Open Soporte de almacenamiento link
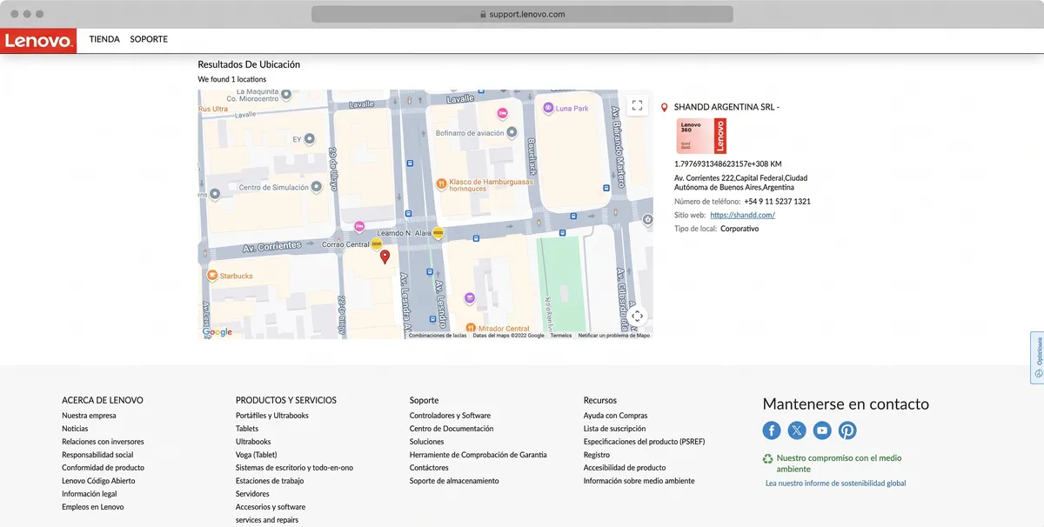Viewport: 1044px width, 527px height. [x=454, y=481]
